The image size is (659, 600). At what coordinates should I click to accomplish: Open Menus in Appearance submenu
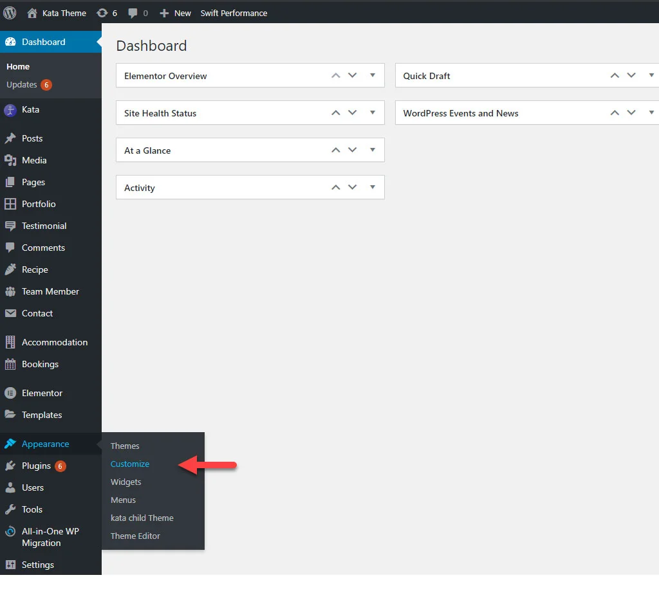(123, 500)
